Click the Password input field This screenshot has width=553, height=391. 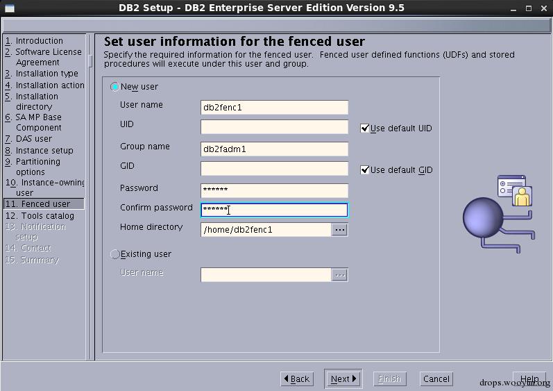[x=274, y=190]
